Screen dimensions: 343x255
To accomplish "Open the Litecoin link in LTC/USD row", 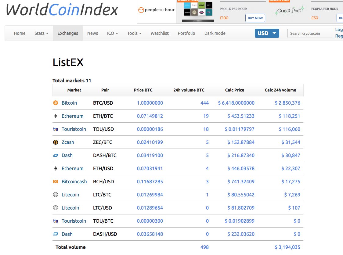I will click(70, 208).
